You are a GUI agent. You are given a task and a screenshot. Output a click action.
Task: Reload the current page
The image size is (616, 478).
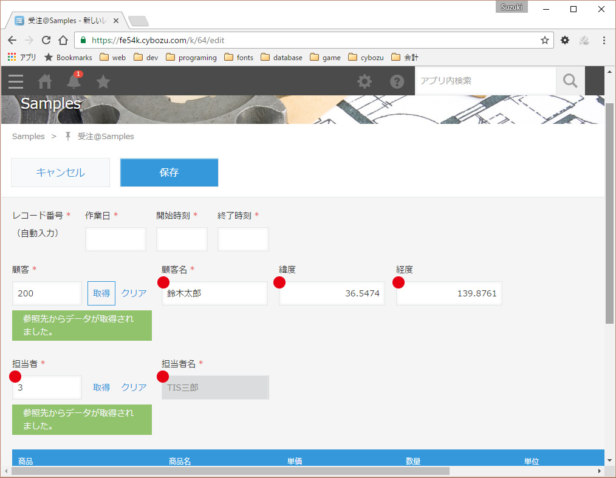click(46, 40)
